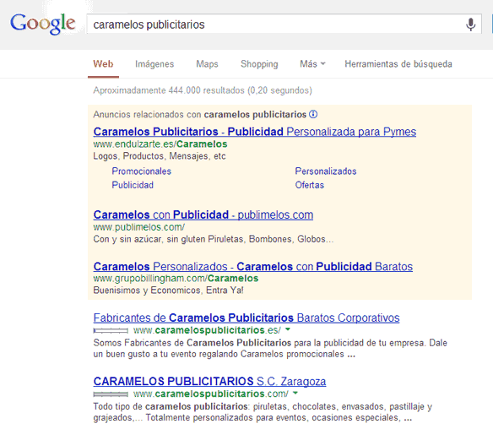This screenshot has height=440, width=493.
Task: Click the snippet Buenisimos y Economicos, Entra Ya!
Action: click(x=168, y=291)
